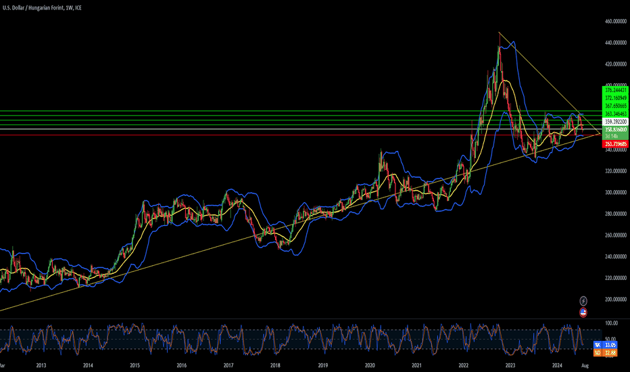Viewport: 630px width, 372px height.
Task: Click the 320.000000 price axis value
Action: point(616,171)
